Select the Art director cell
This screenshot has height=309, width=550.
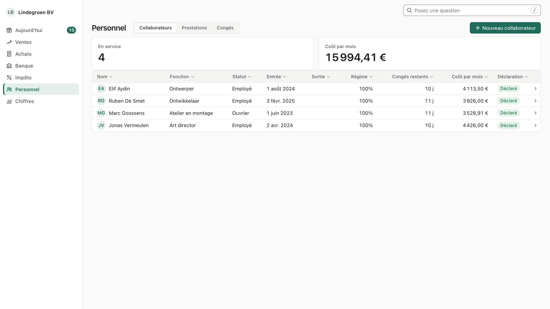coord(182,125)
